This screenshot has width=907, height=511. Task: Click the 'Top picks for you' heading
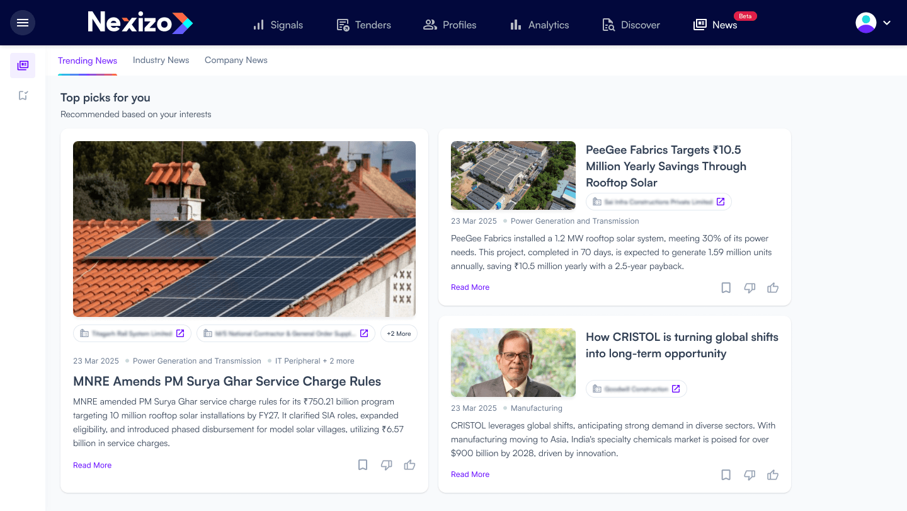[x=105, y=98]
